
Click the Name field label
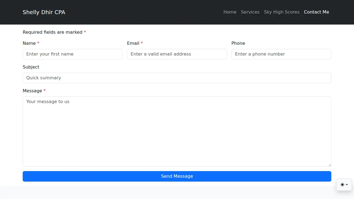(x=31, y=43)
